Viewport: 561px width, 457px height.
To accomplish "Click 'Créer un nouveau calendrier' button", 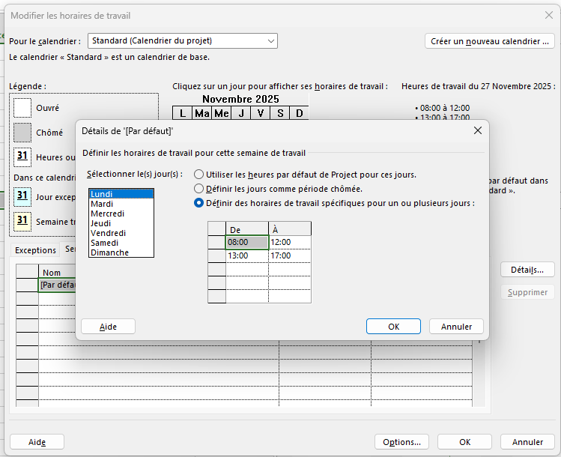I will tap(490, 41).
